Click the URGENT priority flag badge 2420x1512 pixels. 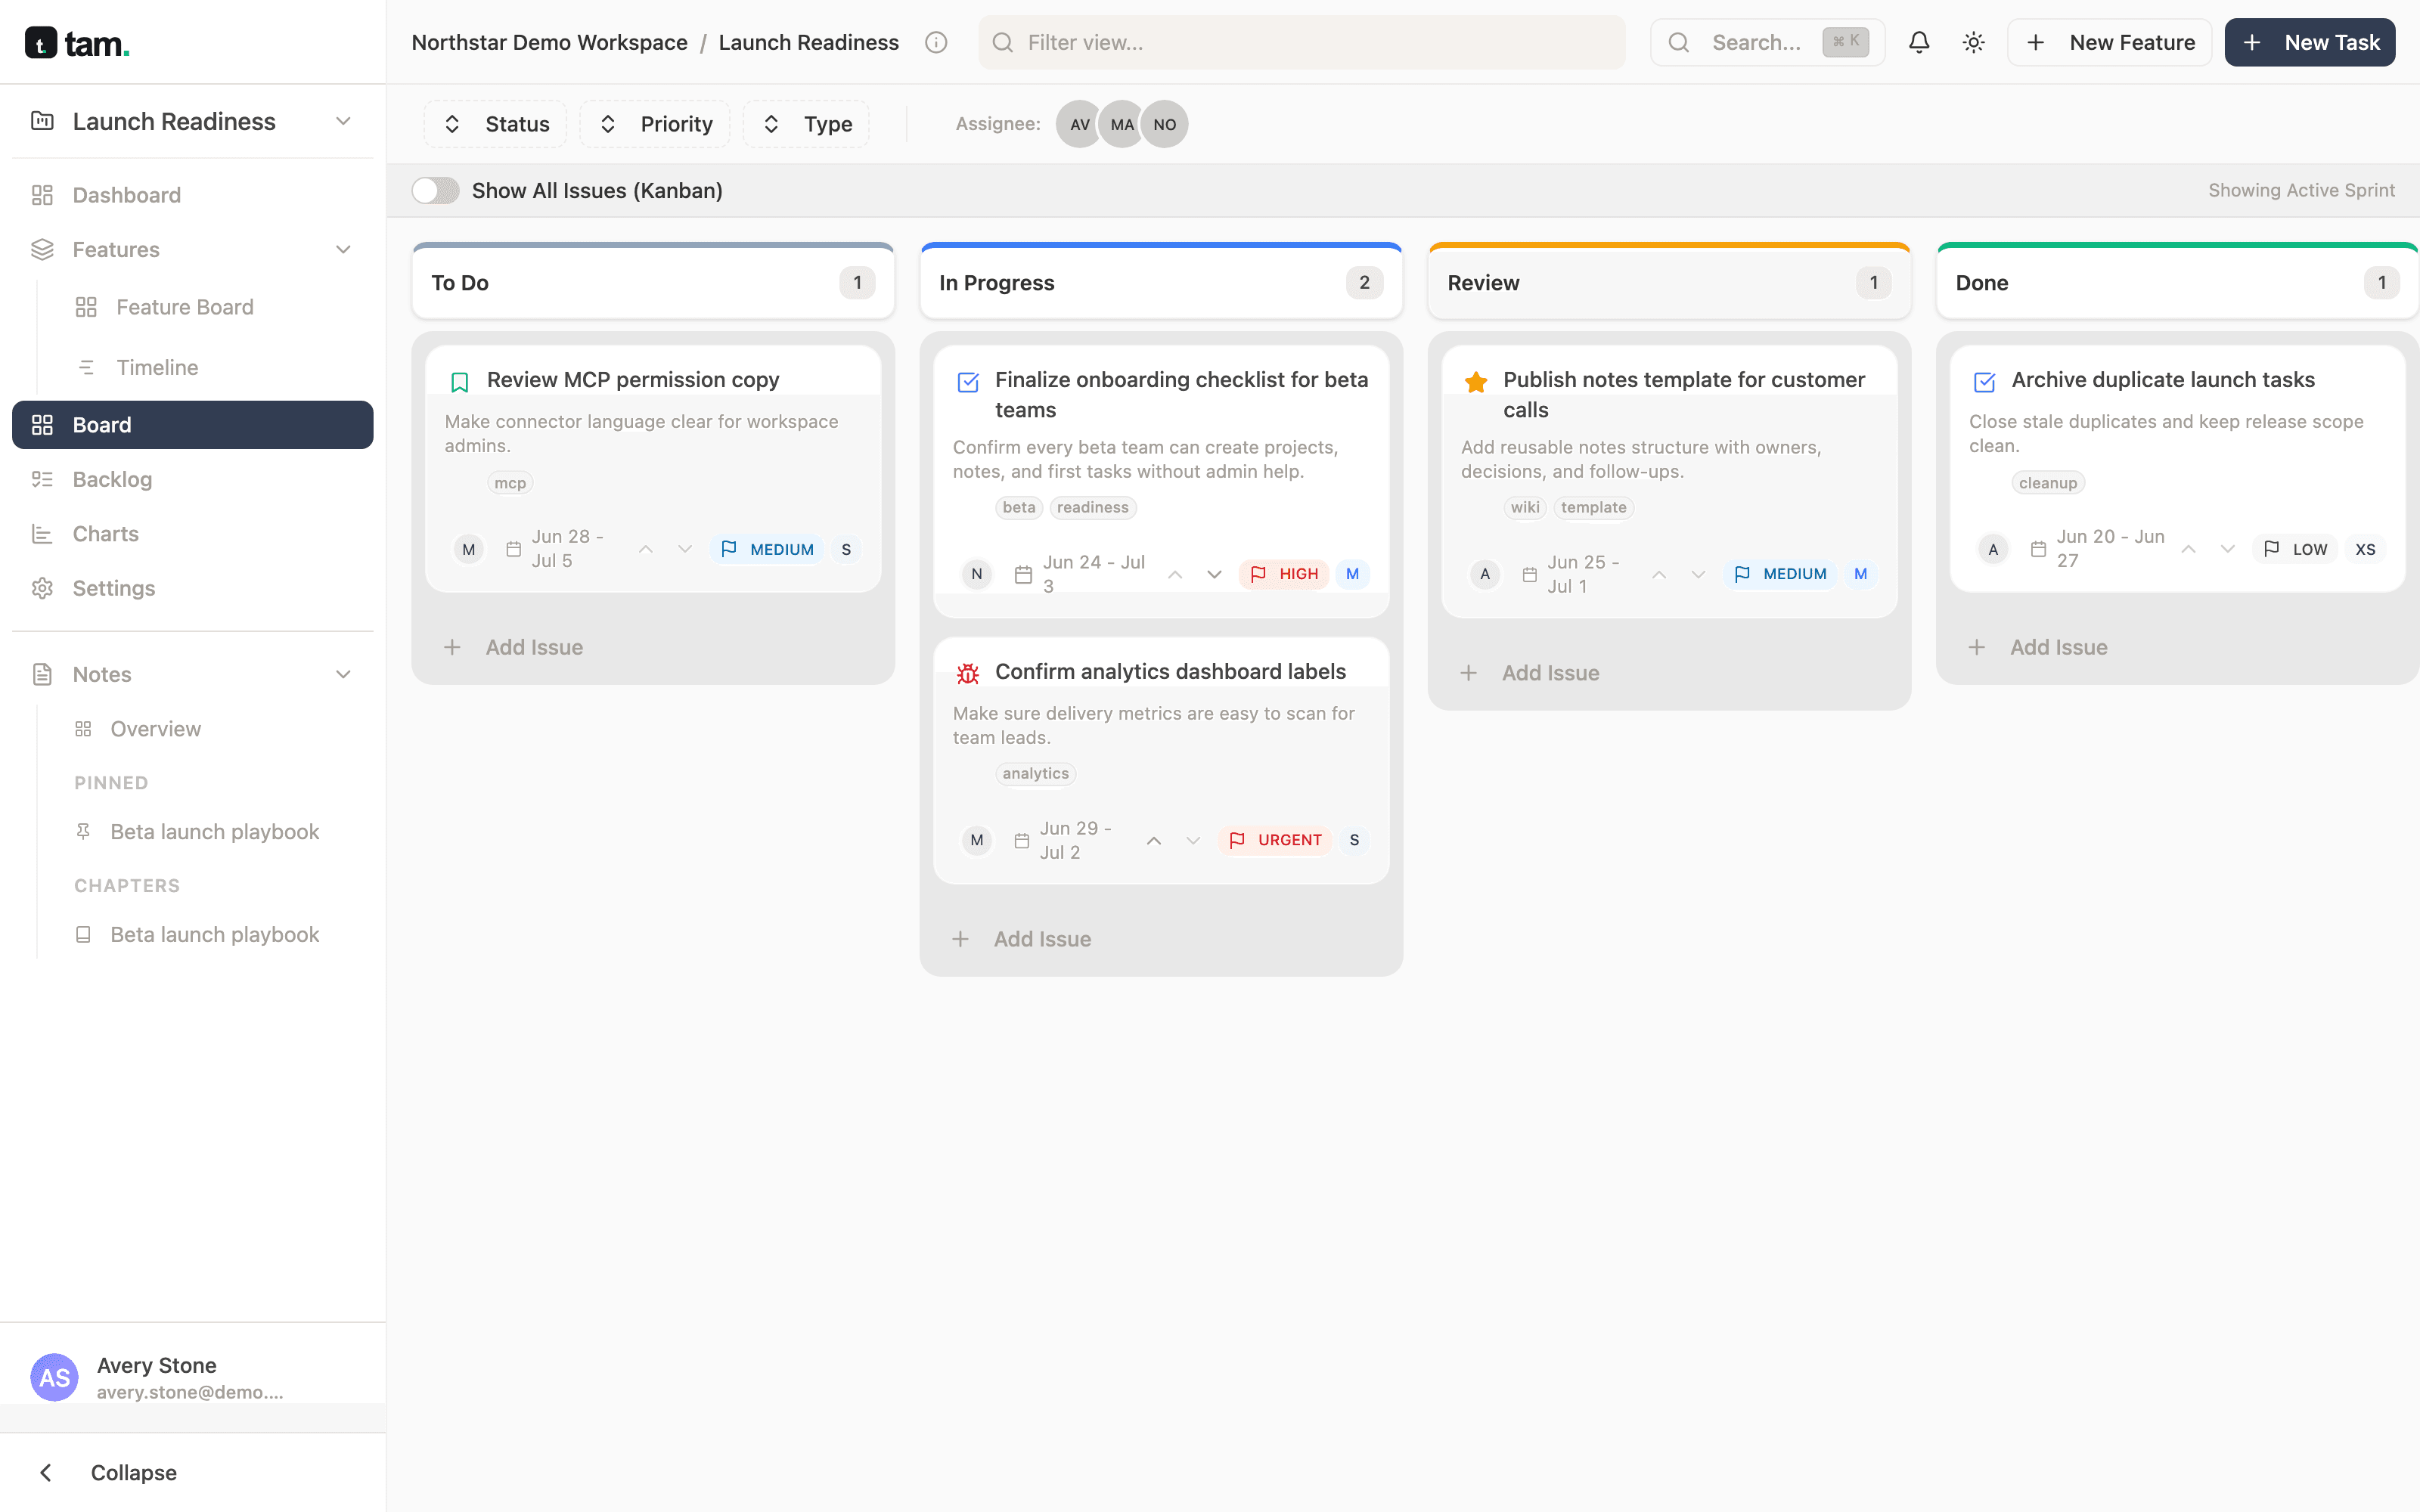[1275, 840]
